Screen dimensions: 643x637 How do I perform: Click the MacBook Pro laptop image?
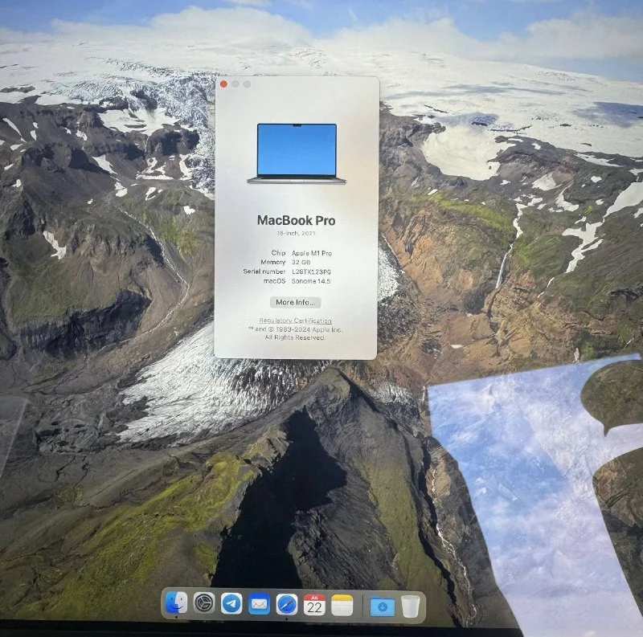(297, 153)
